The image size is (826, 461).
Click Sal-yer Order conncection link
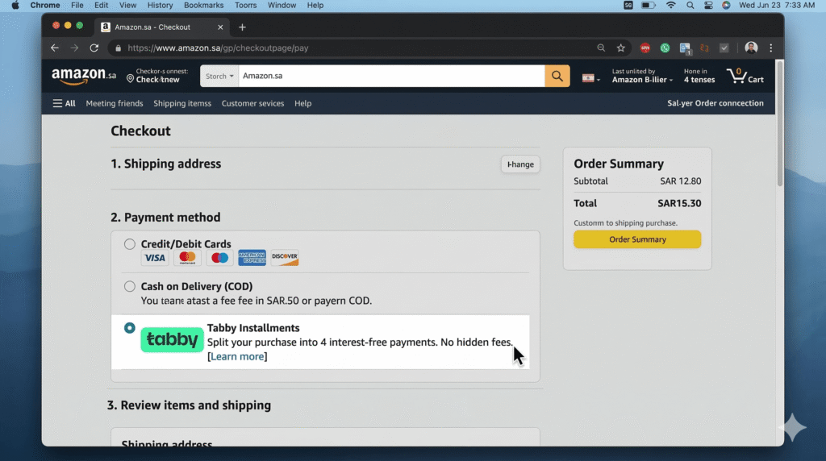(715, 103)
